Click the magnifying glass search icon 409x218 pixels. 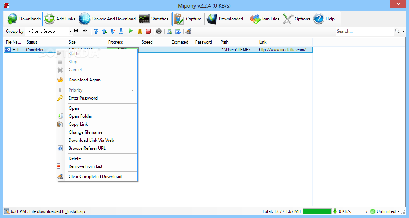pyautogui.click(x=397, y=31)
